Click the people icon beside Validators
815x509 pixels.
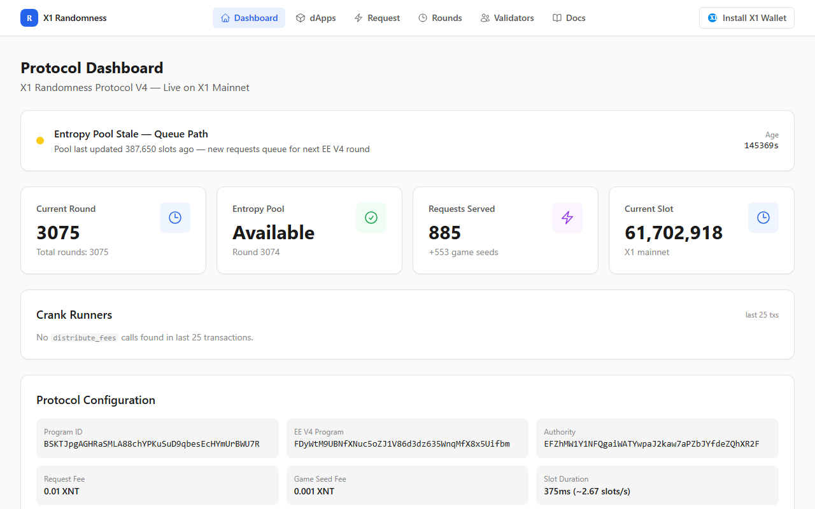pos(485,18)
